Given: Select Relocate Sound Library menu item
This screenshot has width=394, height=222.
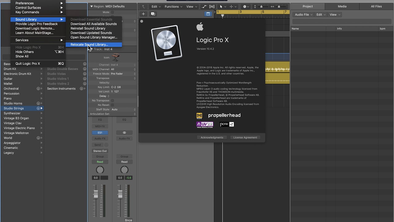Looking at the screenshot, I should pyautogui.click(x=94, y=44).
